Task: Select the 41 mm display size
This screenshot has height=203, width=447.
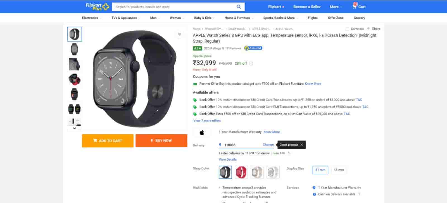Action: click(320, 170)
